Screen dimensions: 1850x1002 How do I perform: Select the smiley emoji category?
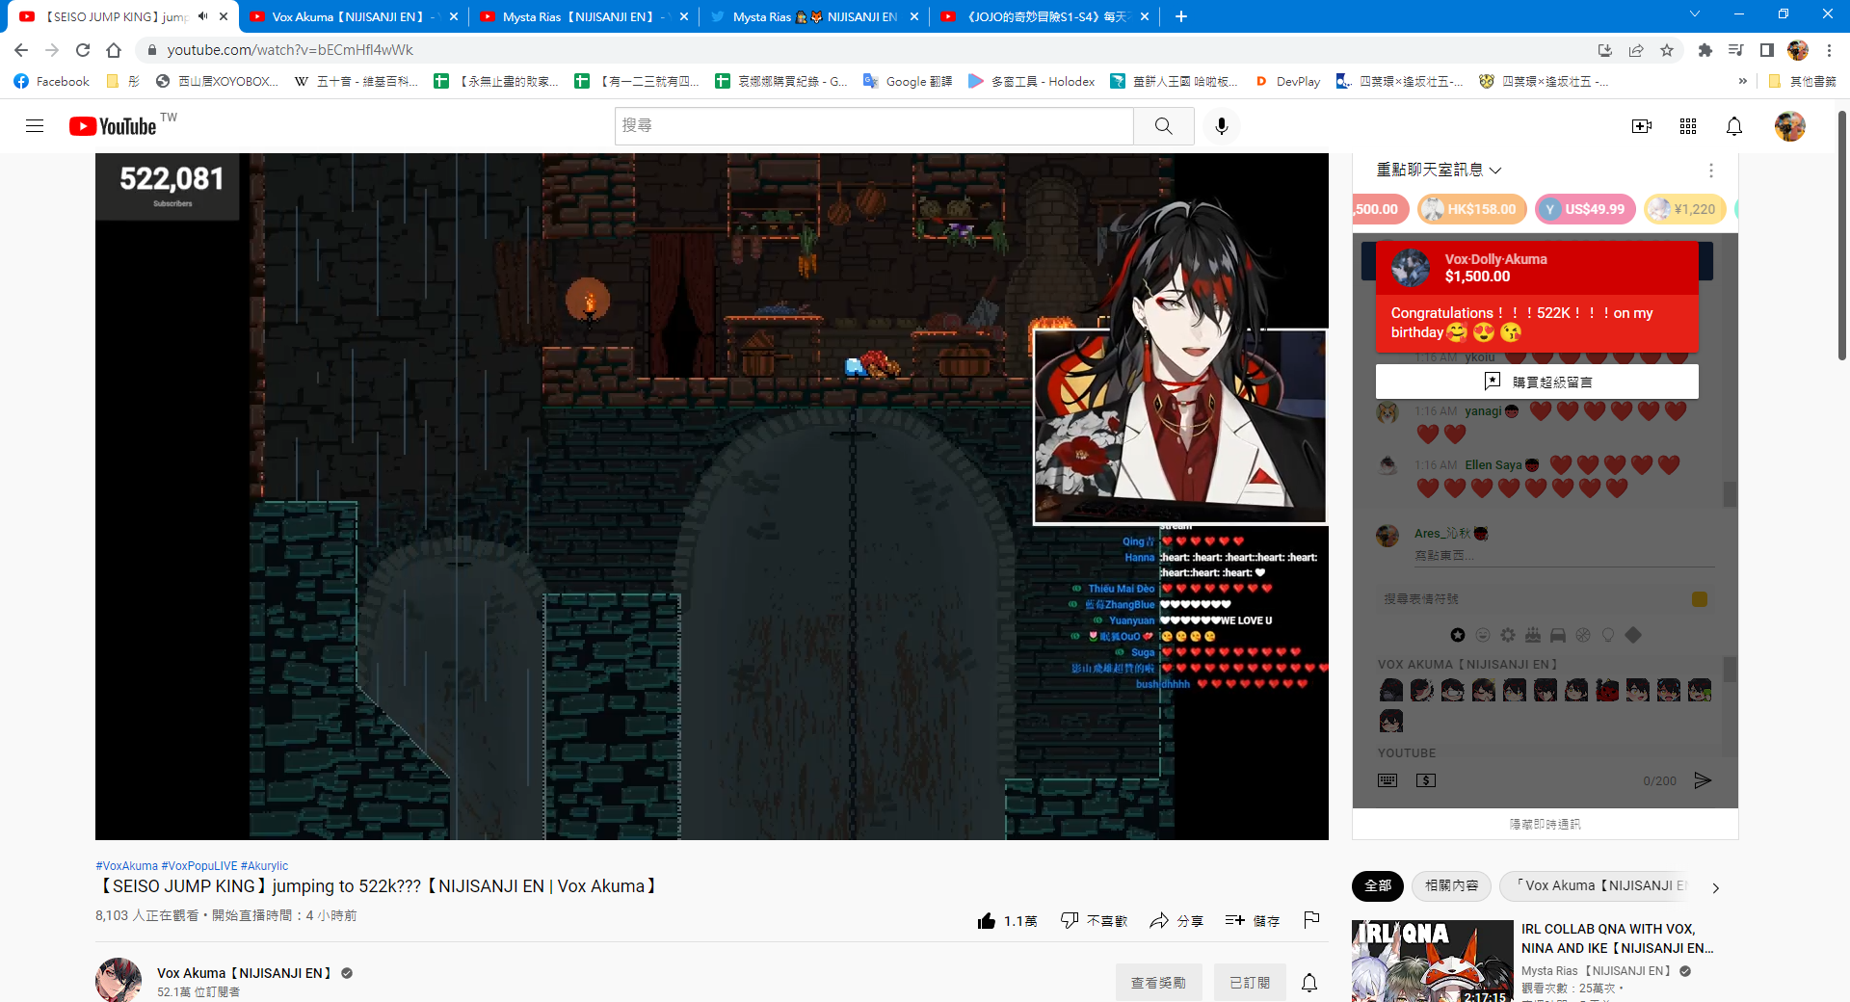1483,635
